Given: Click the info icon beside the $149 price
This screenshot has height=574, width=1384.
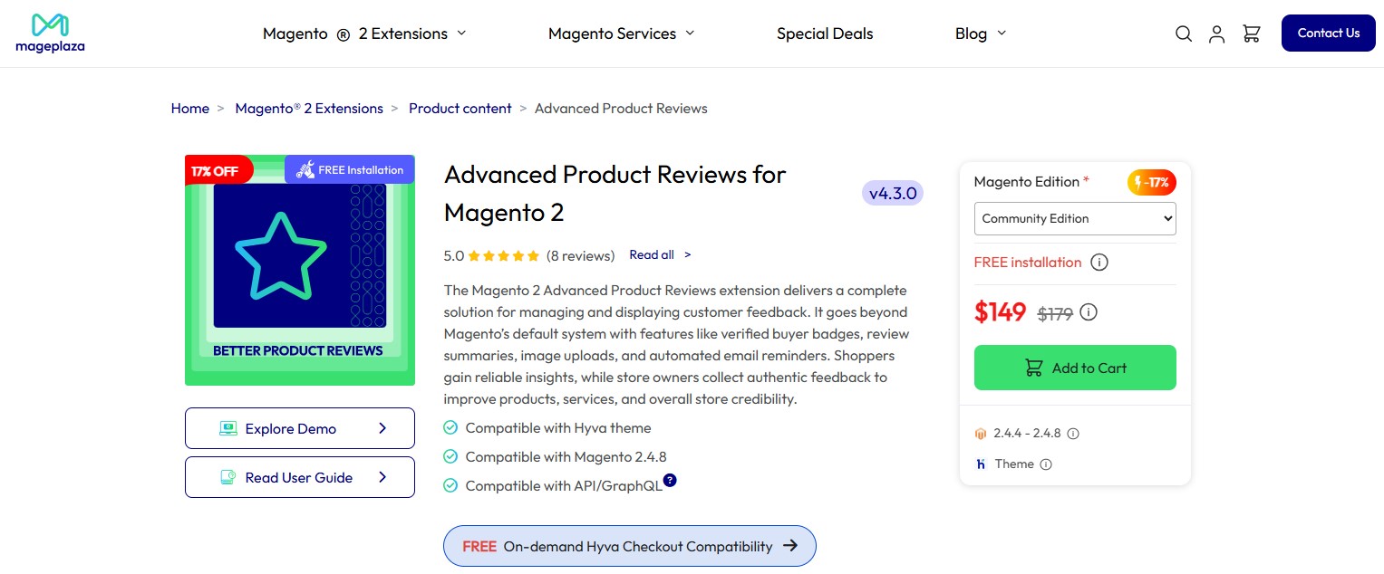Looking at the screenshot, I should 1088,311.
